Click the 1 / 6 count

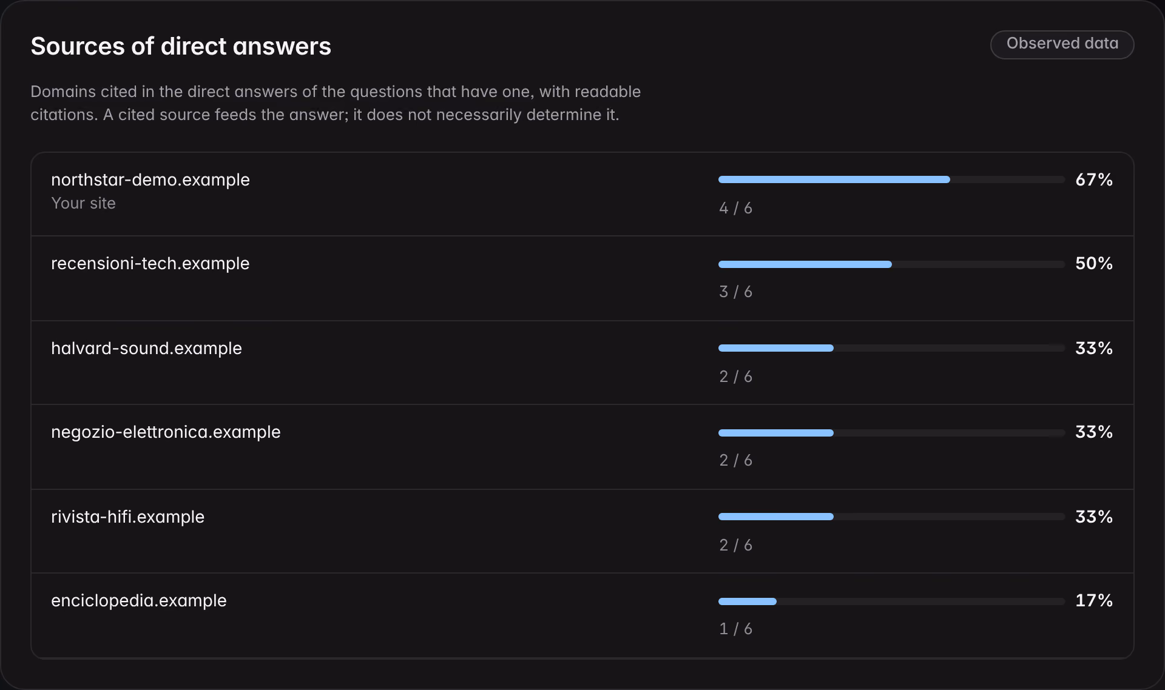[735, 629]
